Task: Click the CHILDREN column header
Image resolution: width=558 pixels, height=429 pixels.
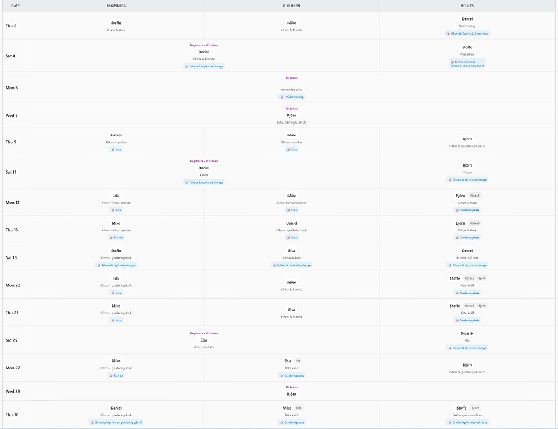Action: click(x=291, y=6)
